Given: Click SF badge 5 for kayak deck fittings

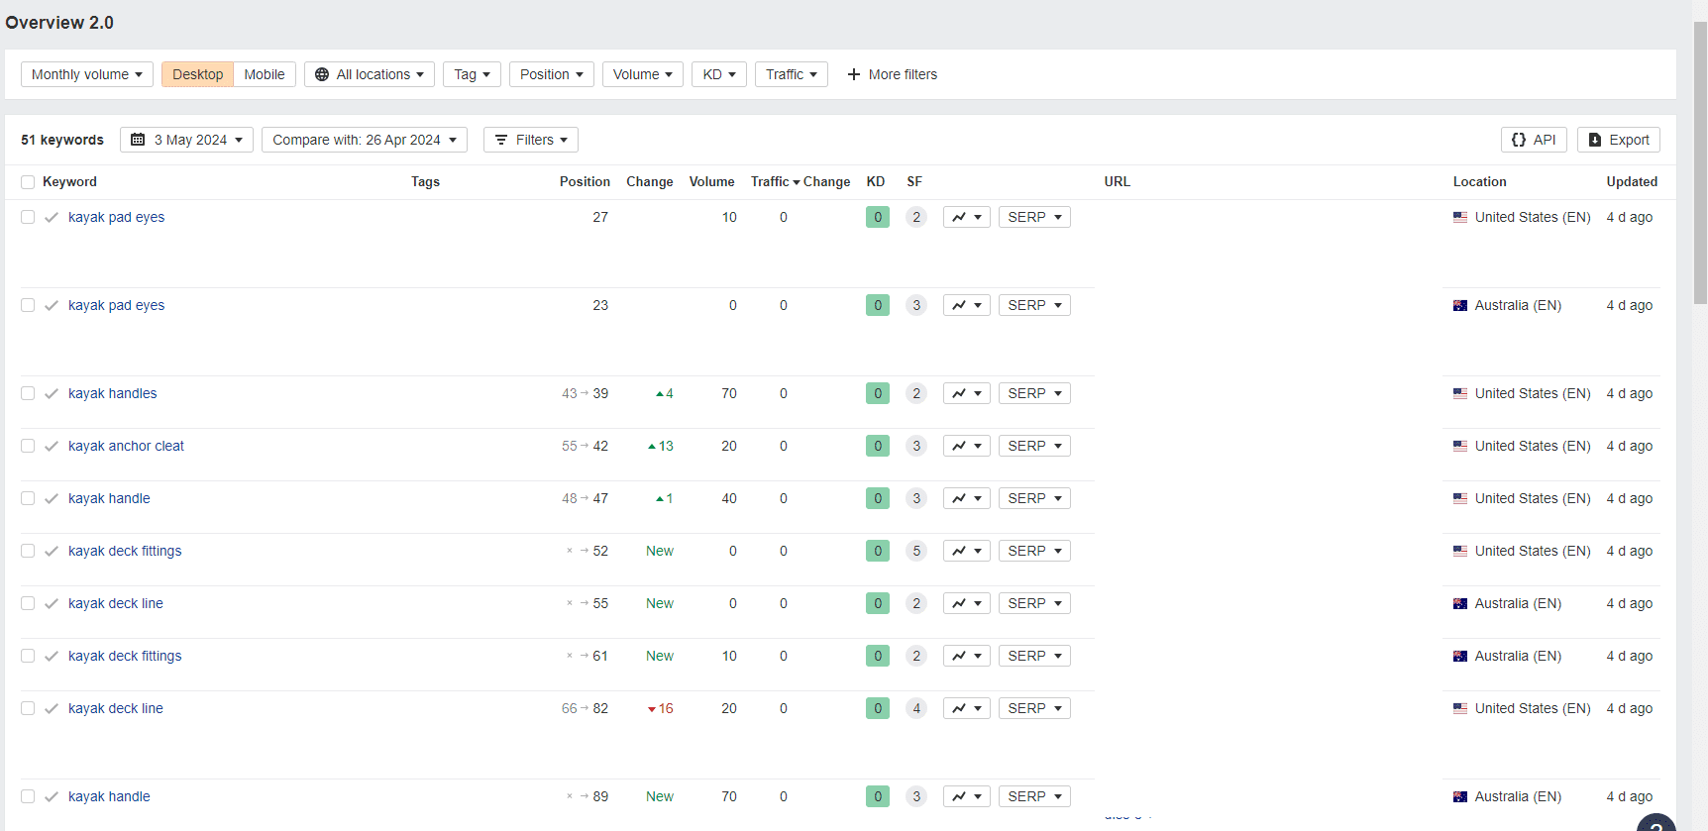Looking at the screenshot, I should coord(916,551).
